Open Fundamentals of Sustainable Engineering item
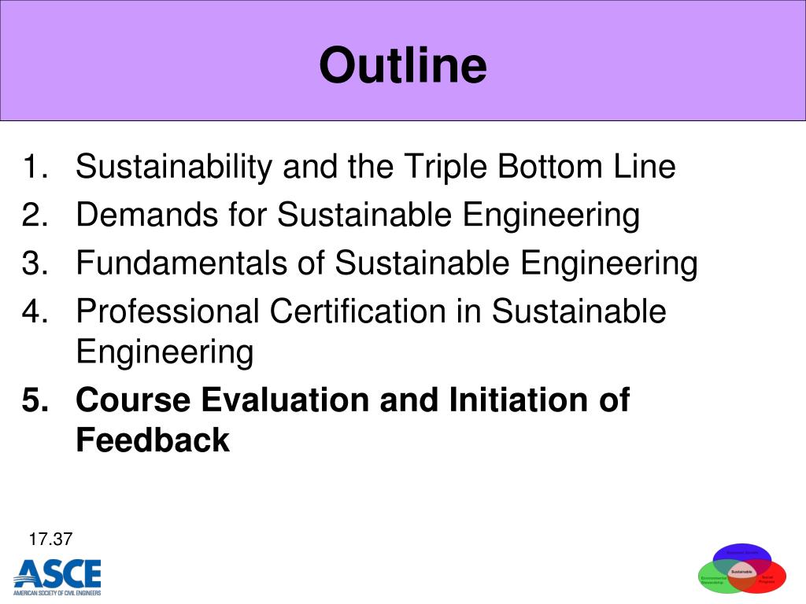Screen dimensions: 806x604 (386, 263)
